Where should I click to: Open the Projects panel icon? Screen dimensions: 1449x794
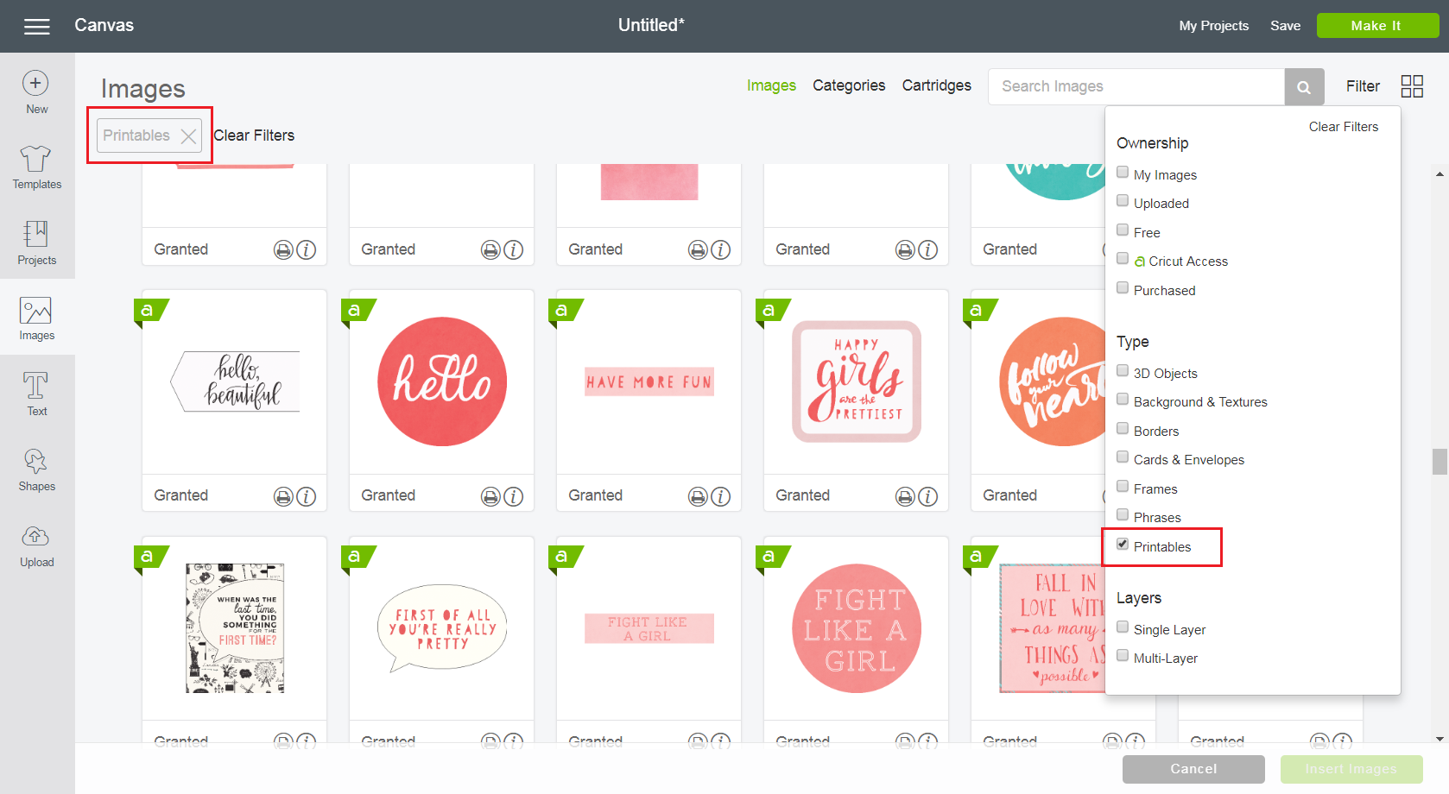tap(36, 243)
